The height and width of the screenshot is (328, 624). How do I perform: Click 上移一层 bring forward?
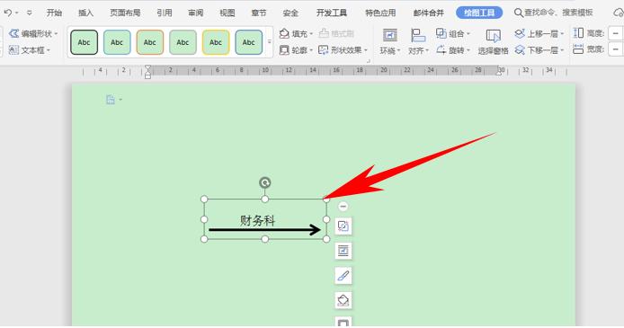536,33
